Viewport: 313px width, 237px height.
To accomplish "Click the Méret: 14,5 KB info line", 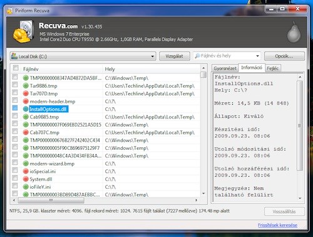I will click(252, 103).
